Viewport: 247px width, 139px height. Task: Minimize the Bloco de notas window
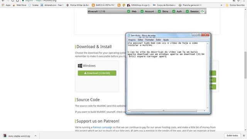coord(194,35)
